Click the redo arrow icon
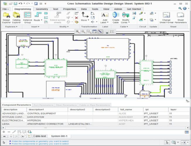 tap(28, 4)
